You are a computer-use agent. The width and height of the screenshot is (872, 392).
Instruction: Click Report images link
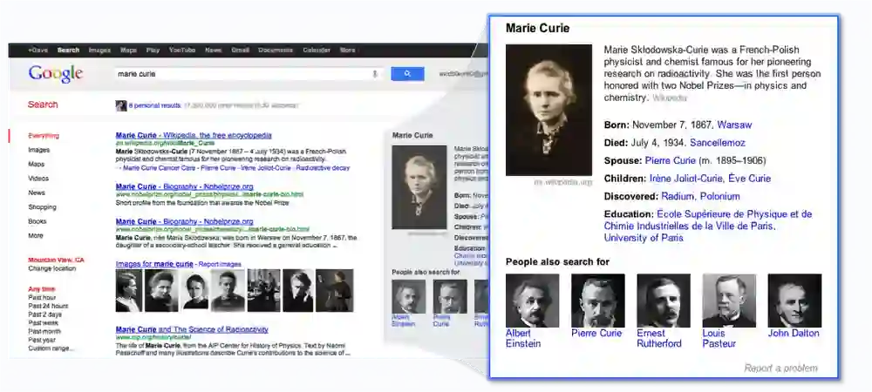pyautogui.click(x=221, y=264)
